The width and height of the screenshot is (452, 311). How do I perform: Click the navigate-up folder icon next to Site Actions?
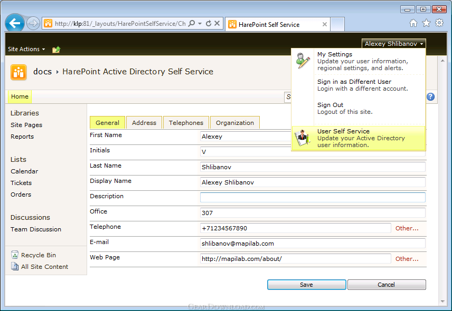(56, 50)
